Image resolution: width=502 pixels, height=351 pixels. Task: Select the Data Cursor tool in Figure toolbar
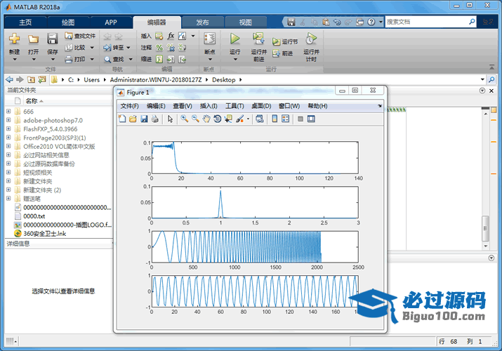click(229, 119)
